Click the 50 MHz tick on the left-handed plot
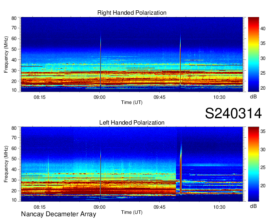Viewport: 270px width, 219px height. coord(14,159)
